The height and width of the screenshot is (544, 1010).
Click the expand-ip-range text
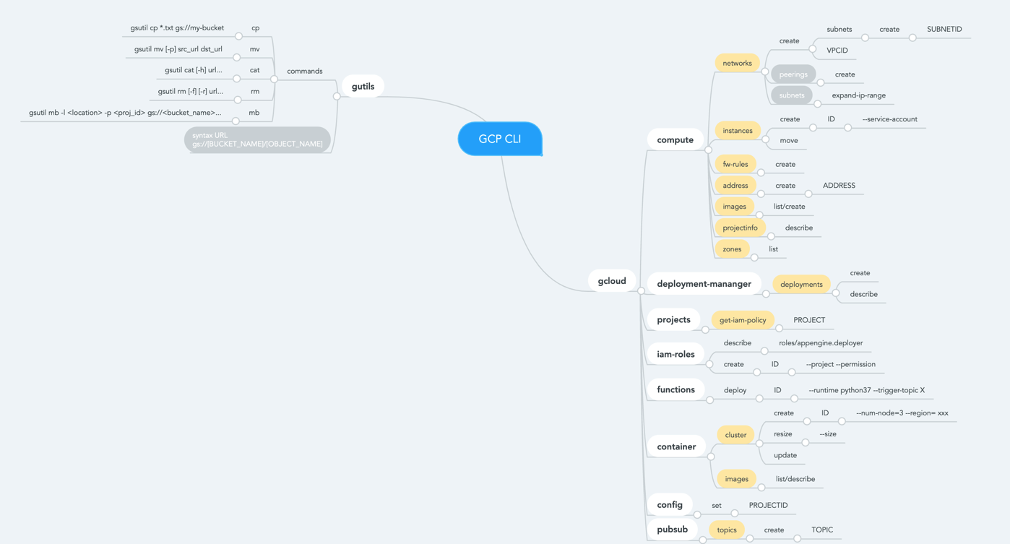point(858,95)
